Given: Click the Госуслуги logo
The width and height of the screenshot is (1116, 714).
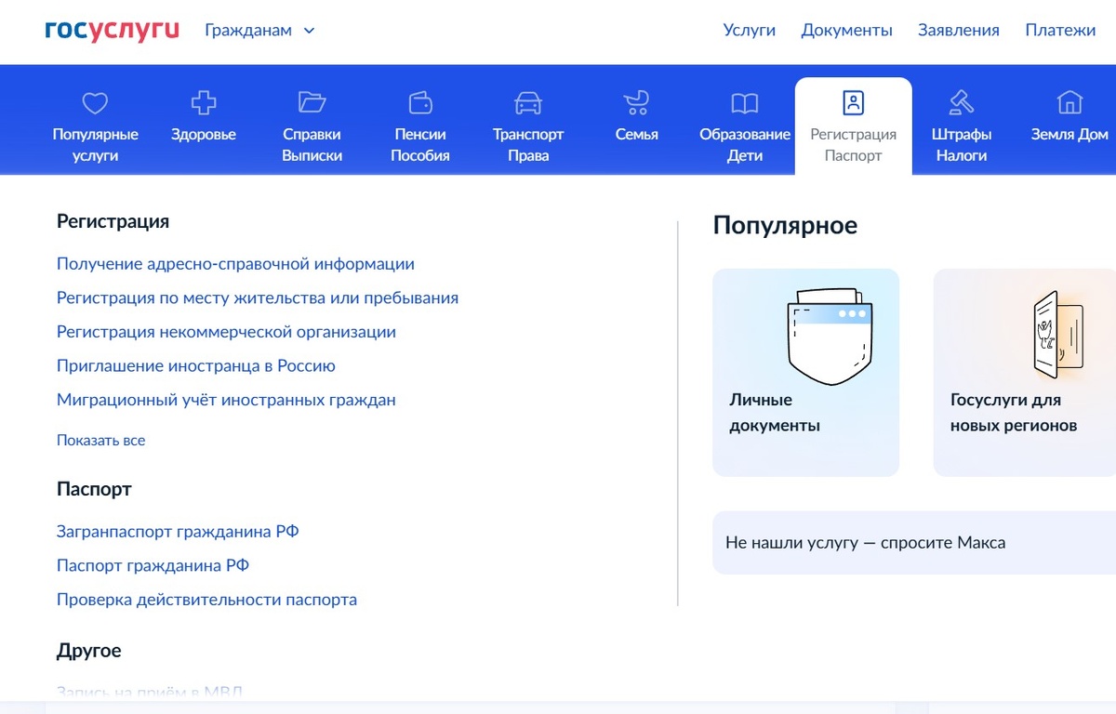Looking at the screenshot, I should 110,30.
